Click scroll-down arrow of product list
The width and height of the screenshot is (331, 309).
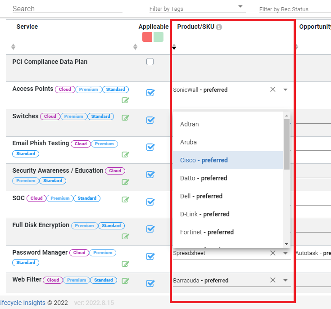click(x=286, y=244)
